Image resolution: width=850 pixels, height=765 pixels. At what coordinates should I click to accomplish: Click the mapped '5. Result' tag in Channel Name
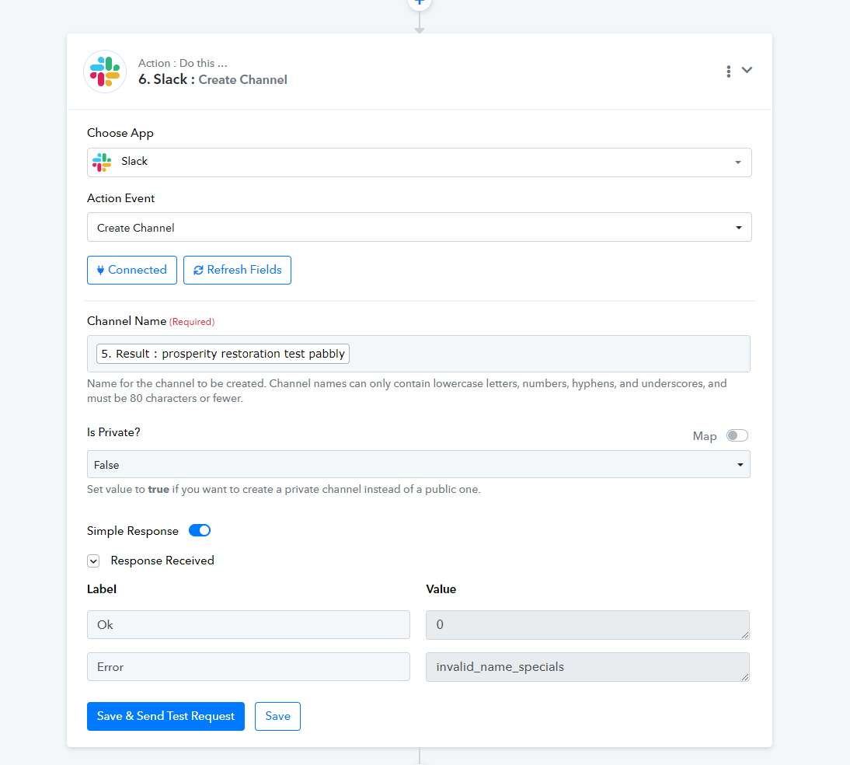[223, 354]
